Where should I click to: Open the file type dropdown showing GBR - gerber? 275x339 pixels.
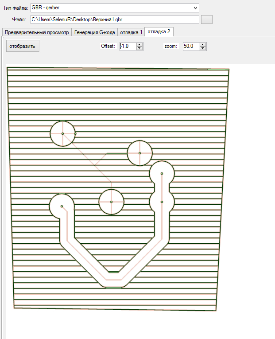coord(115,8)
